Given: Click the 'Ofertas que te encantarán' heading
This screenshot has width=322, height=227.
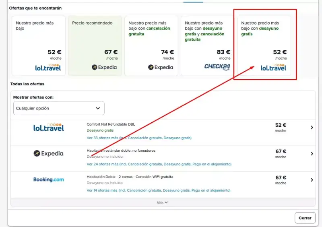Looking at the screenshot, I should [35, 8].
